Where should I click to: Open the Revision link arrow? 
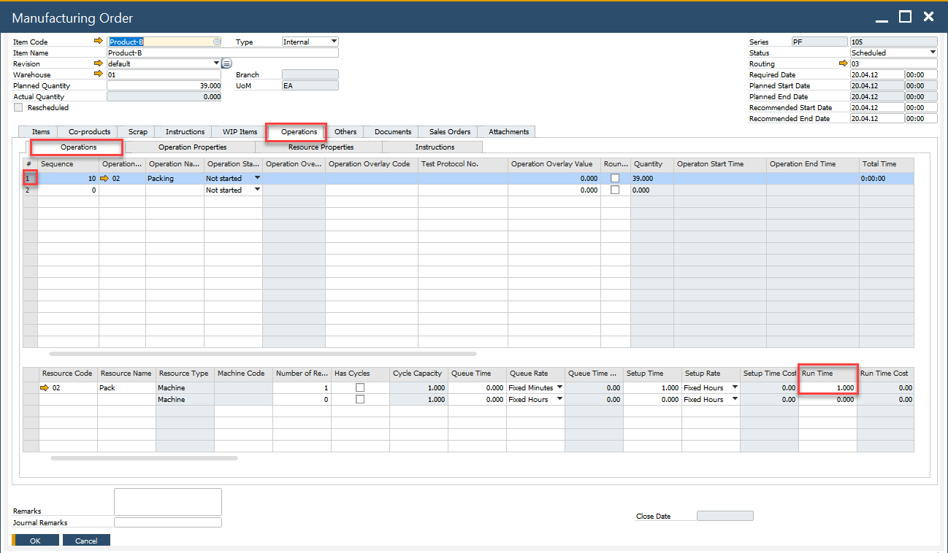(x=99, y=63)
